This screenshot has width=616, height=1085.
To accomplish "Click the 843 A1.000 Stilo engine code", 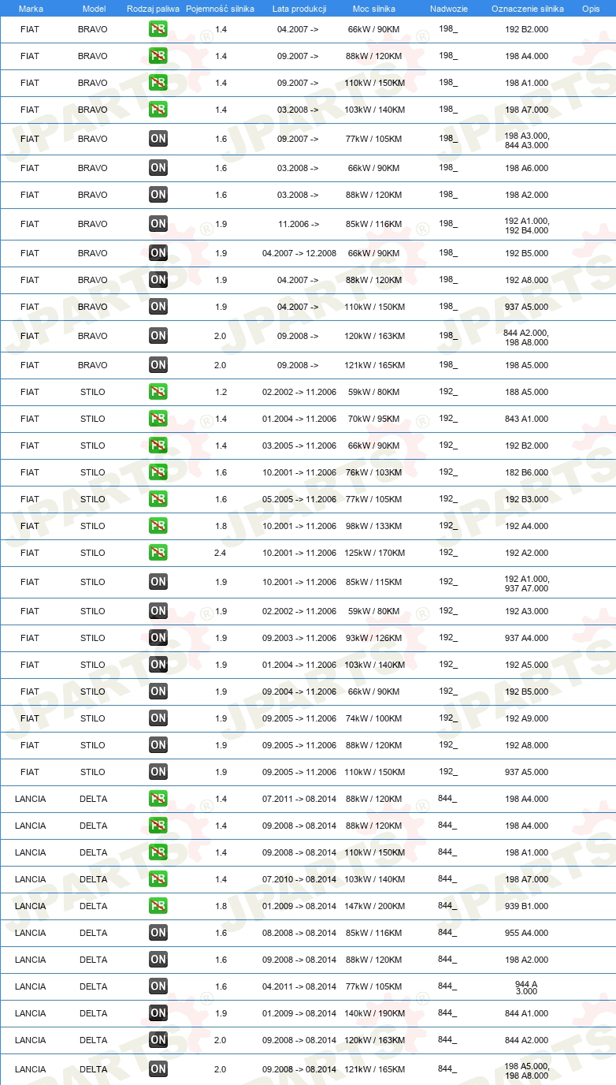I will pyautogui.click(x=527, y=419).
